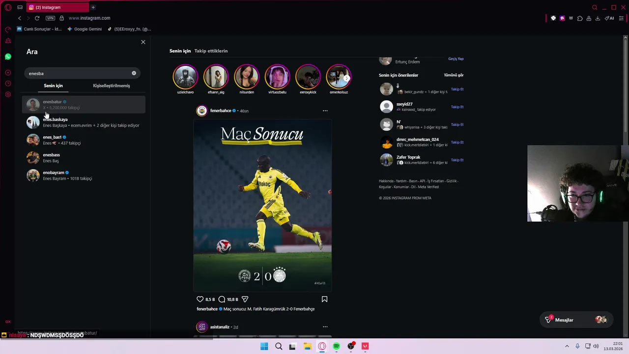Viewport: 629px width, 354px height.
Task: Open Opera GX menu logo
Action: coord(8,7)
